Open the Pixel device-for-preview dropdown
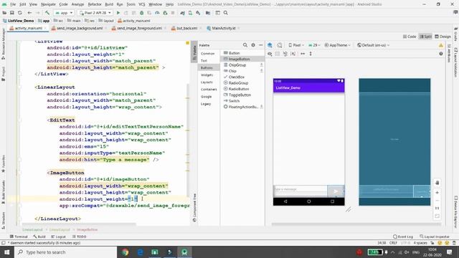The height and width of the screenshot is (258, 459). coord(296,45)
